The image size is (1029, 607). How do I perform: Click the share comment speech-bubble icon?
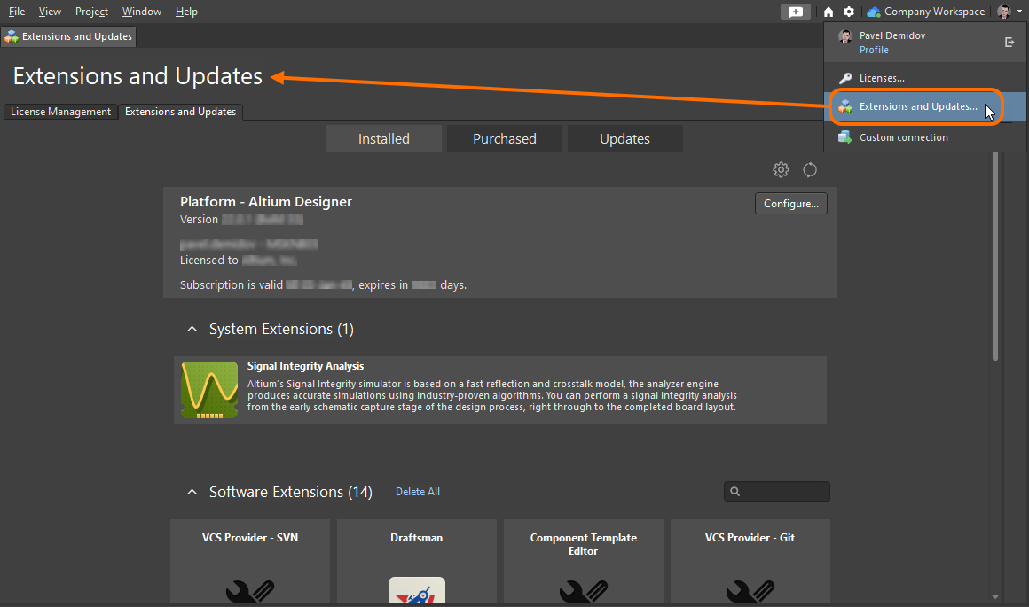(x=796, y=12)
